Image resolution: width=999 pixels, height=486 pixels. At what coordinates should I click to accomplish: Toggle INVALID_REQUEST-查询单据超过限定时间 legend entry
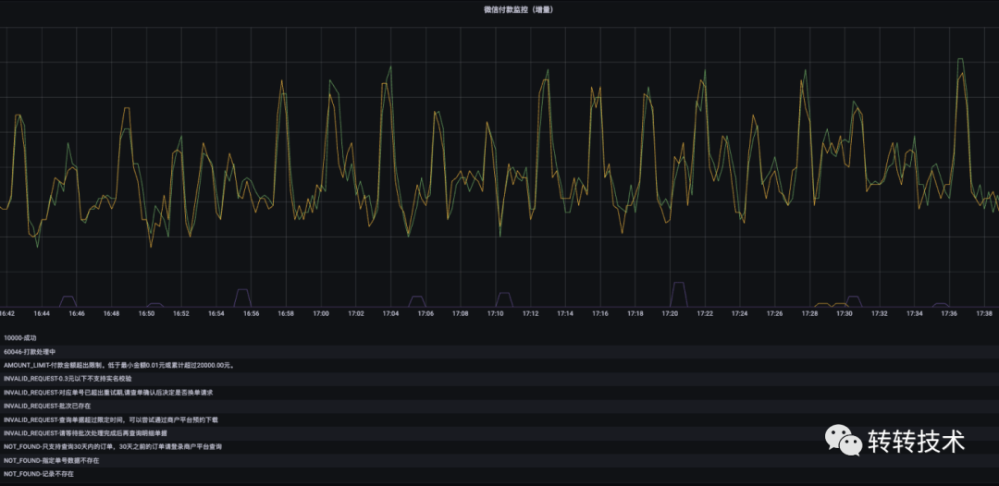(111, 419)
